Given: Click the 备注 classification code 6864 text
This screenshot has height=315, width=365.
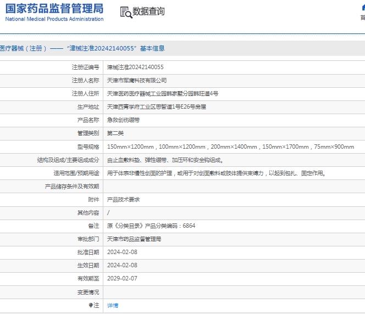Looking at the screenshot, I should pos(151,226).
